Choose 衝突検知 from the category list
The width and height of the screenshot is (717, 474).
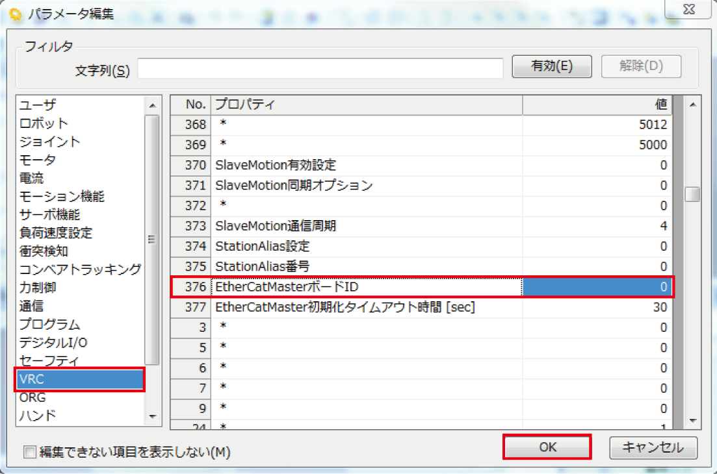(x=44, y=251)
